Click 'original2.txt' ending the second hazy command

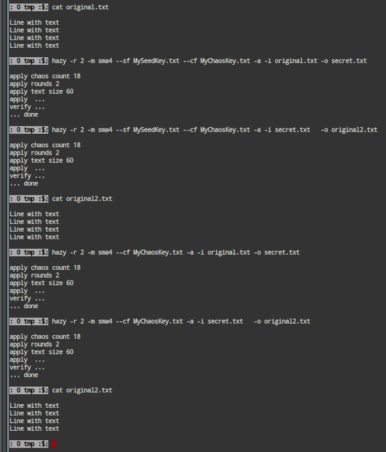[354, 130]
